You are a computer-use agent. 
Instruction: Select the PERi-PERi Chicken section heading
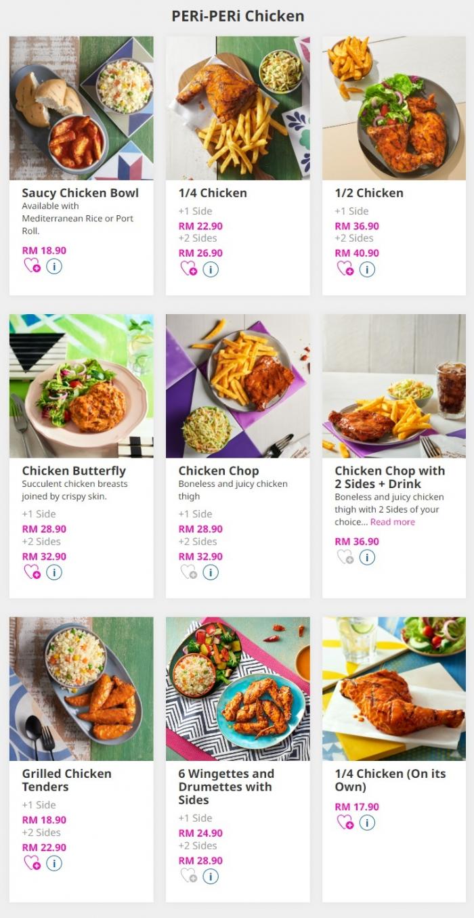click(x=237, y=16)
